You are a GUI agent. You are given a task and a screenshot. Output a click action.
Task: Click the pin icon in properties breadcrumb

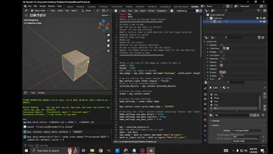pyautogui.click(x=264, y=87)
